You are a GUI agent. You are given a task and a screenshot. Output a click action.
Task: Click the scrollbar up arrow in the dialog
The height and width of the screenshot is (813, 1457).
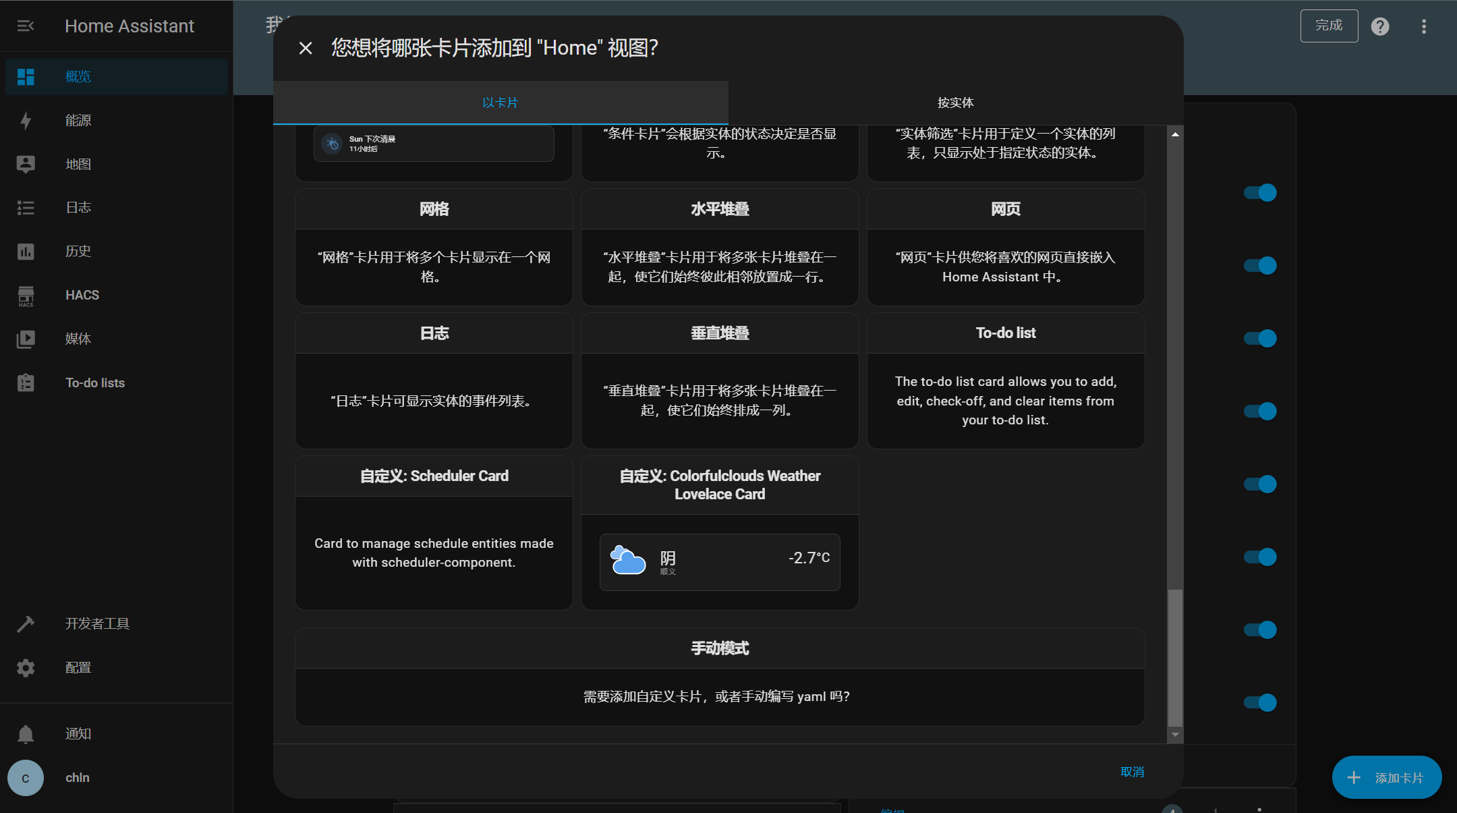click(x=1175, y=134)
